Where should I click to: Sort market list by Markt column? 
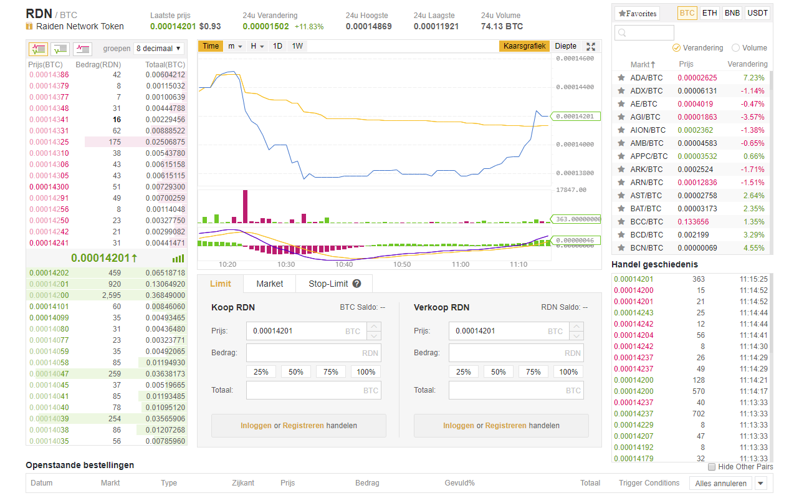click(643, 64)
